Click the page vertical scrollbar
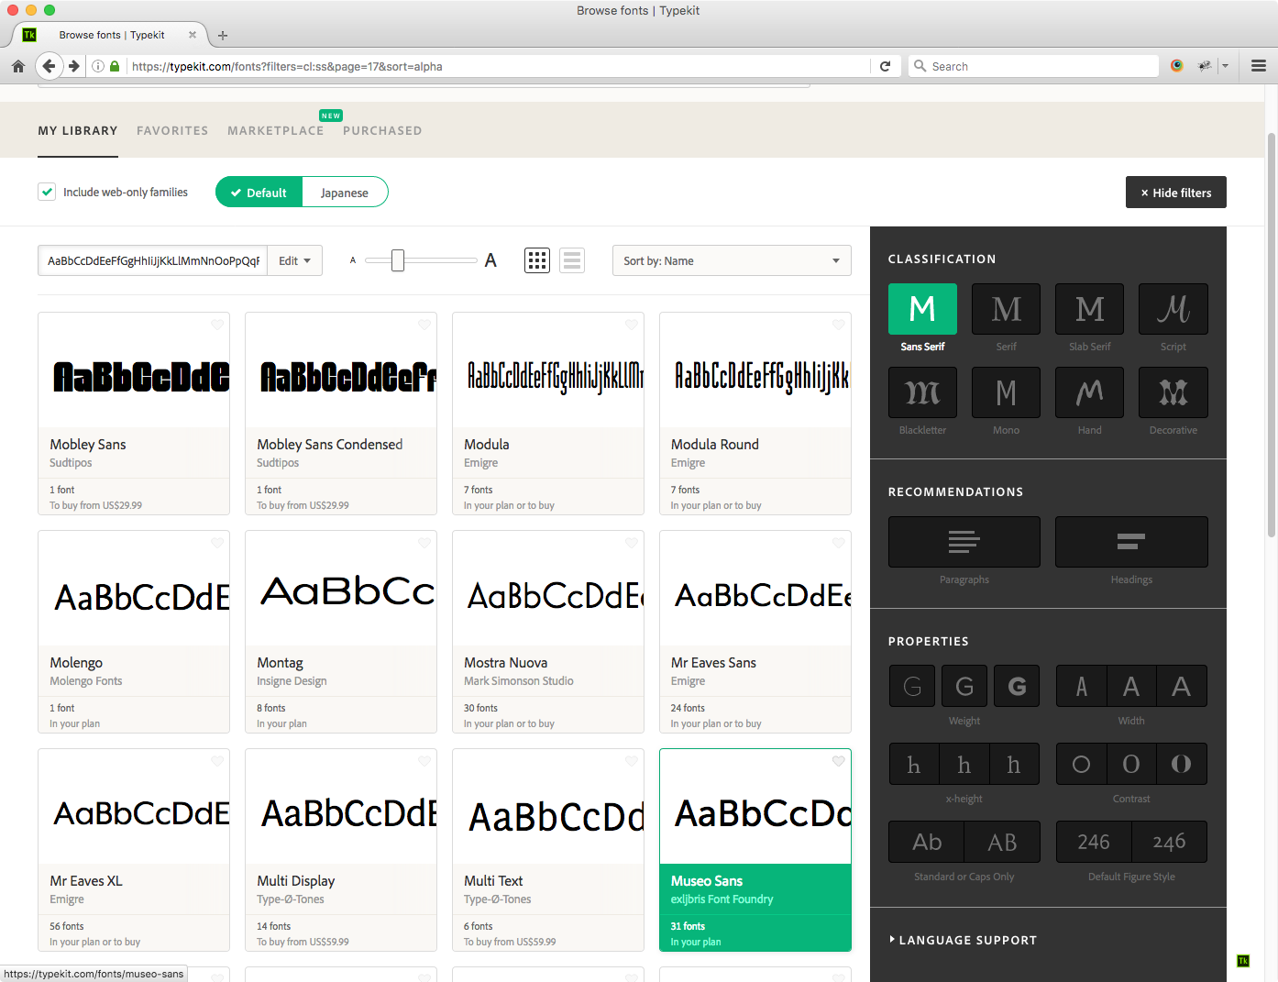The width and height of the screenshot is (1278, 982). (x=1271, y=335)
